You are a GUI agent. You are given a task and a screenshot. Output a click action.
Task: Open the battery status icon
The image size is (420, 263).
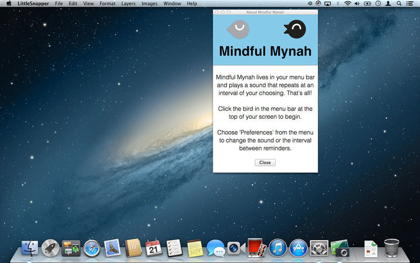click(367, 4)
